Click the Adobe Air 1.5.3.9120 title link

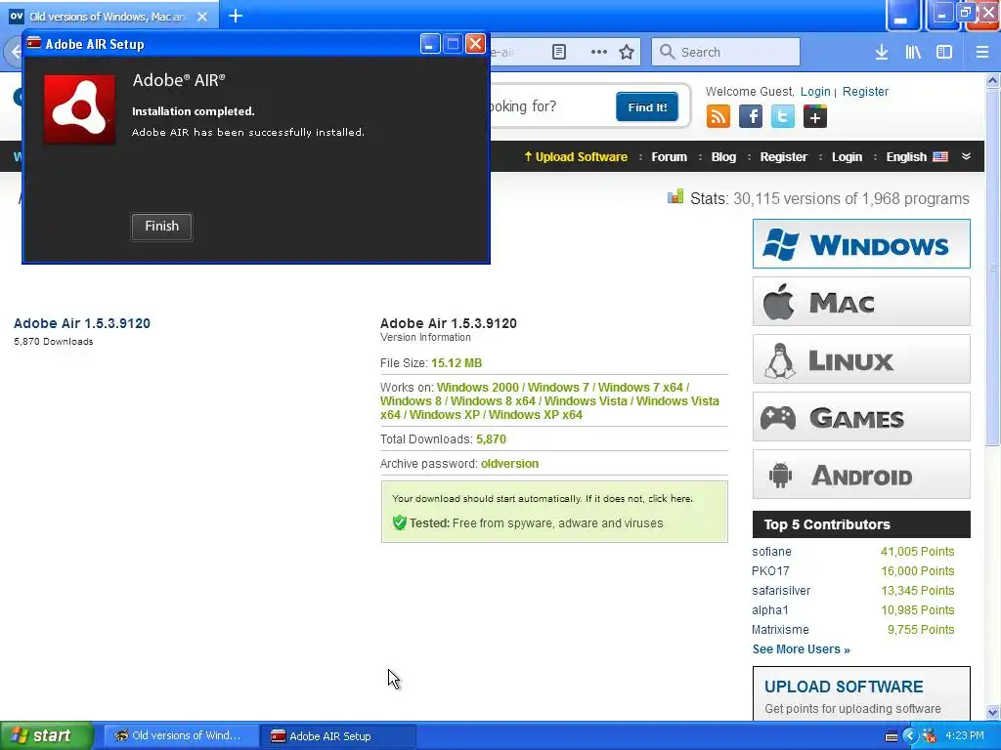82,323
